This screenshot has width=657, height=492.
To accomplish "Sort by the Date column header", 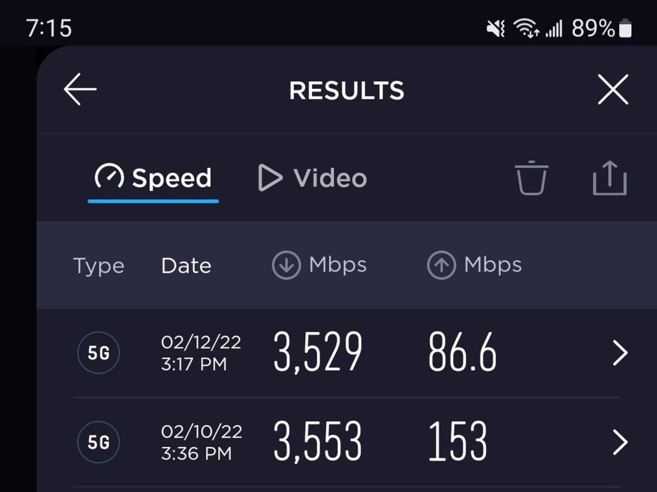I will coord(186,266).
